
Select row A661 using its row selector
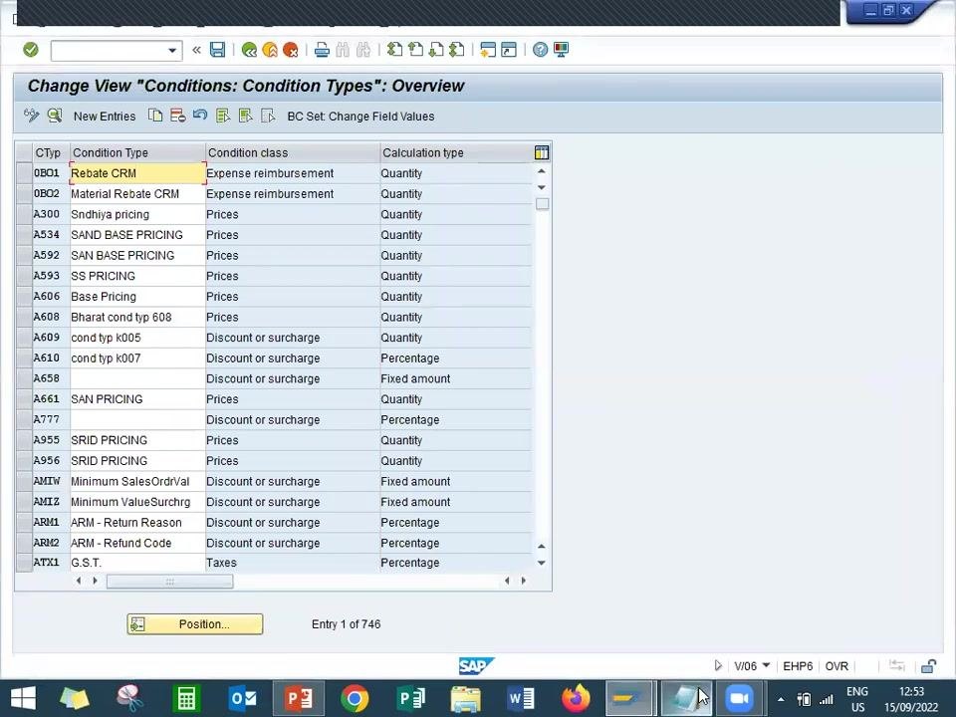(24, 398)
